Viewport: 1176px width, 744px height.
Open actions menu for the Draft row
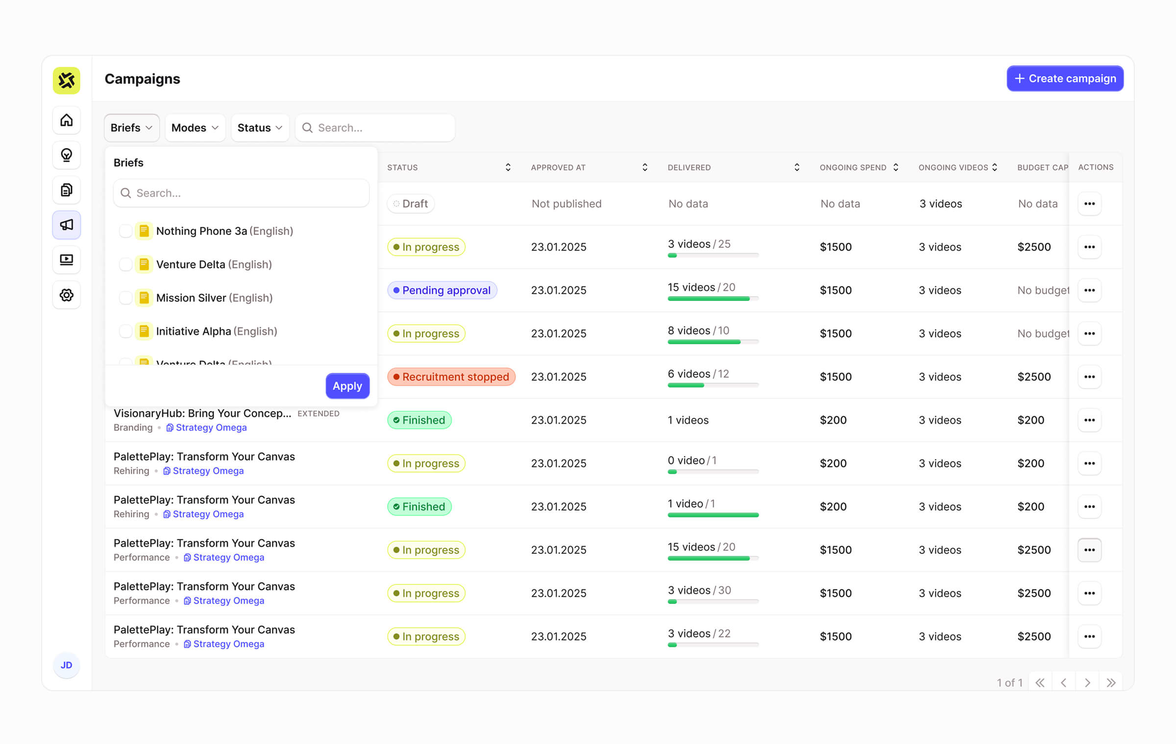1089,204
